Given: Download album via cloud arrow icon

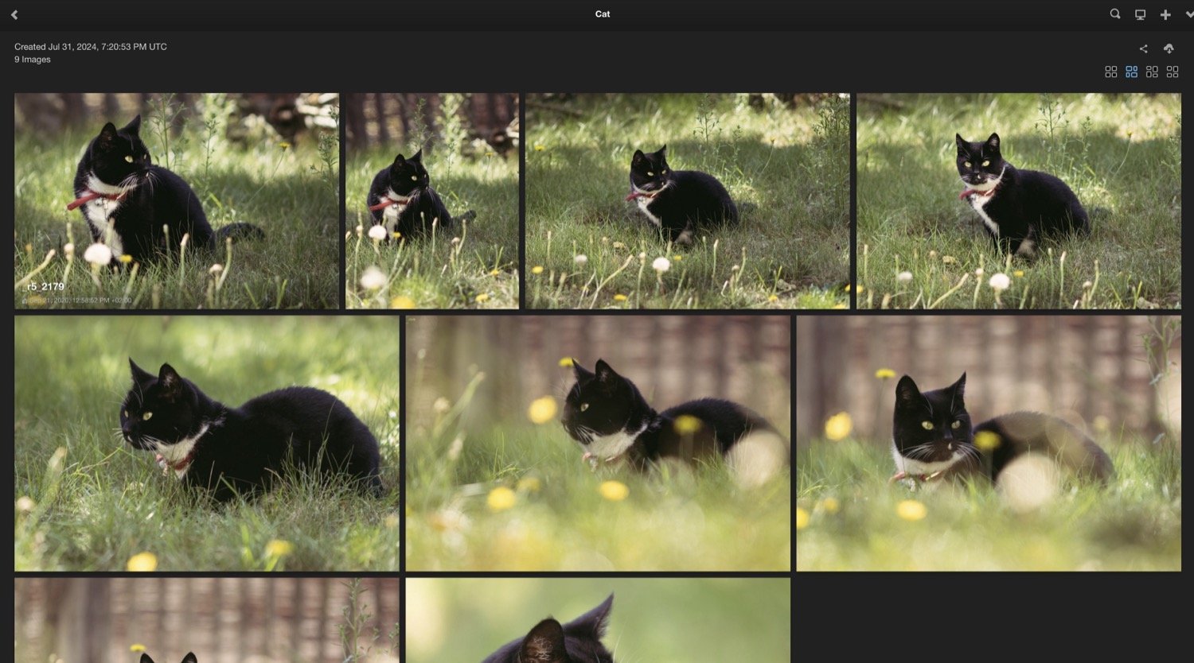Looking at the screenshot, I should pyautogui.click(x=1169, y=48).
